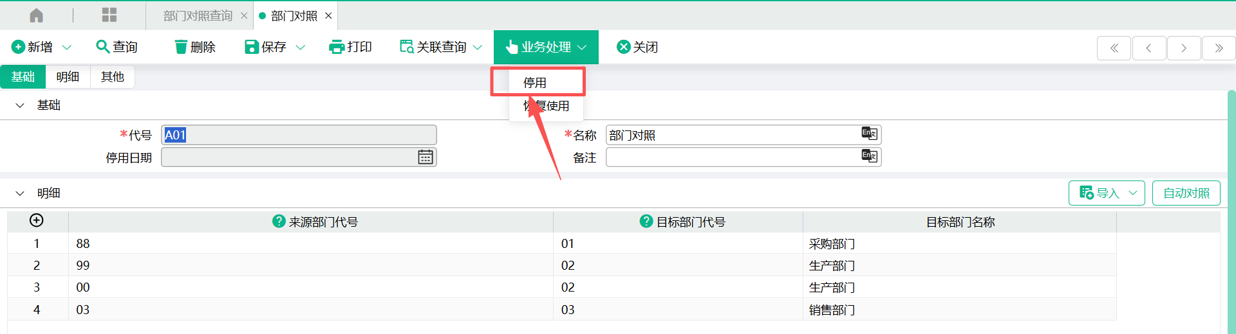This screenshot has height=334, width=1236.
Task: Select 停用 from the menu
Action: tap(535, 83)
